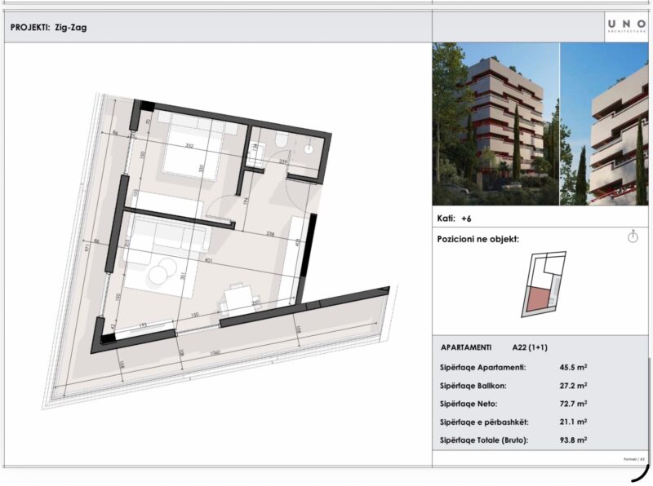
Task: Click the 45.5 m² value
Action: (574, 368)
